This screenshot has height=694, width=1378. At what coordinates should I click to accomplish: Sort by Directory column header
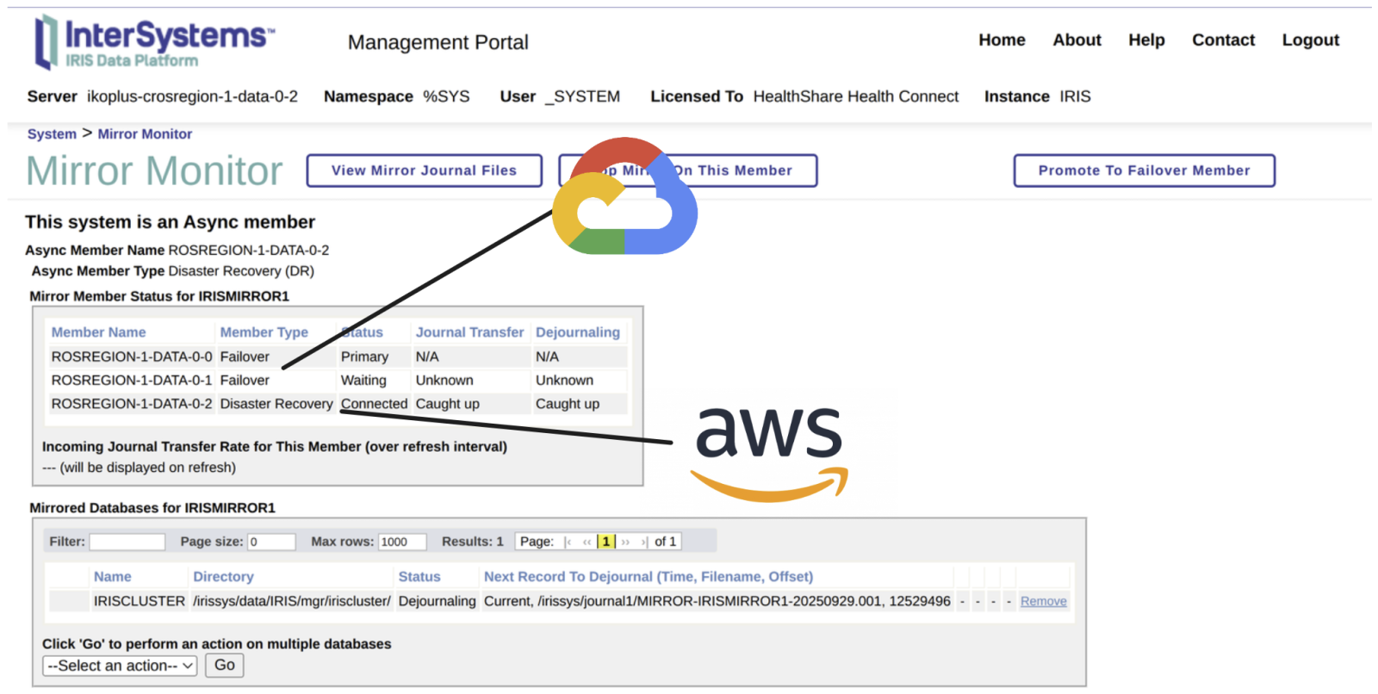(223, 577)
